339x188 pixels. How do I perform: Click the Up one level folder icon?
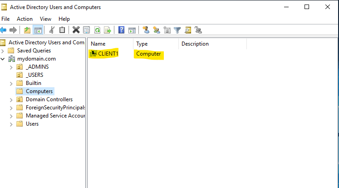(27, 30)
